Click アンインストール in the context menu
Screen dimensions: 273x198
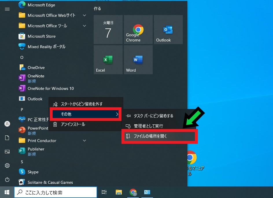tap(73, 124)
